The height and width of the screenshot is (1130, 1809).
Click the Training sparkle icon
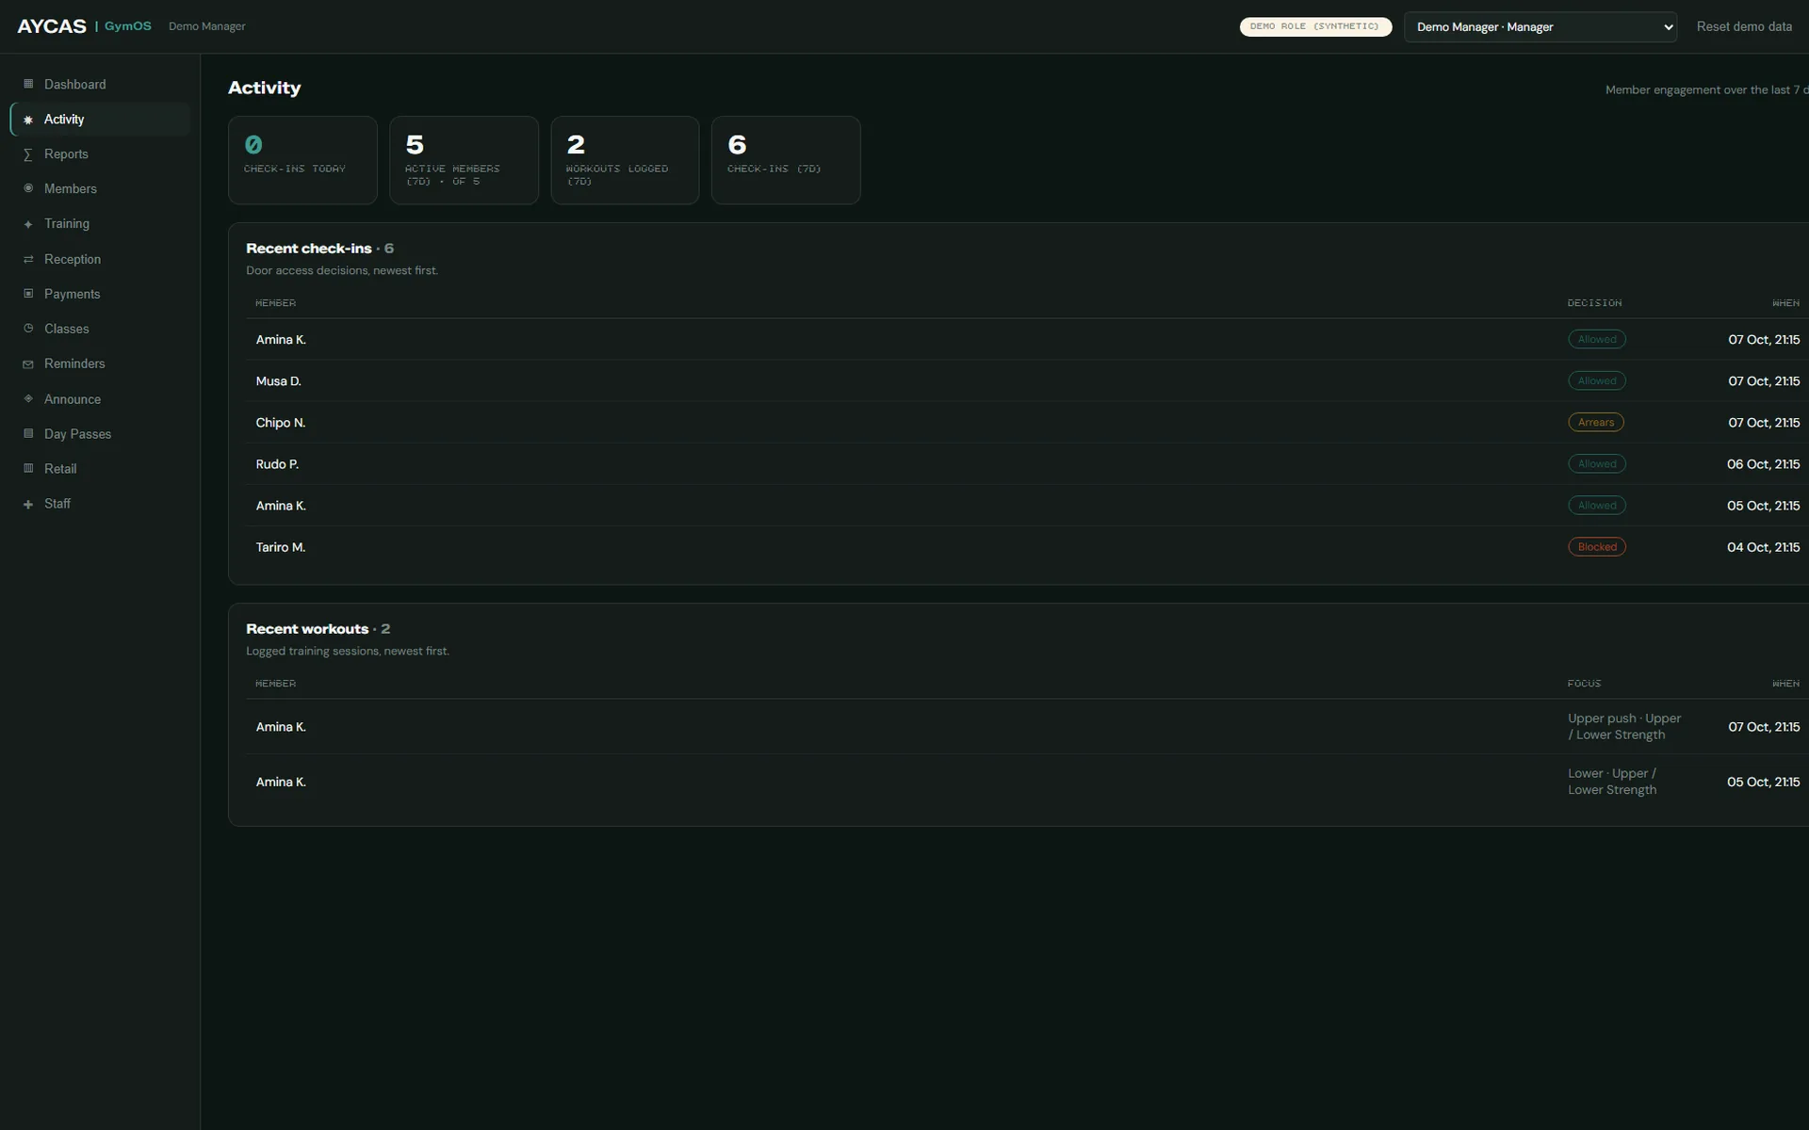pyautogui.click(x=28, y=224)
